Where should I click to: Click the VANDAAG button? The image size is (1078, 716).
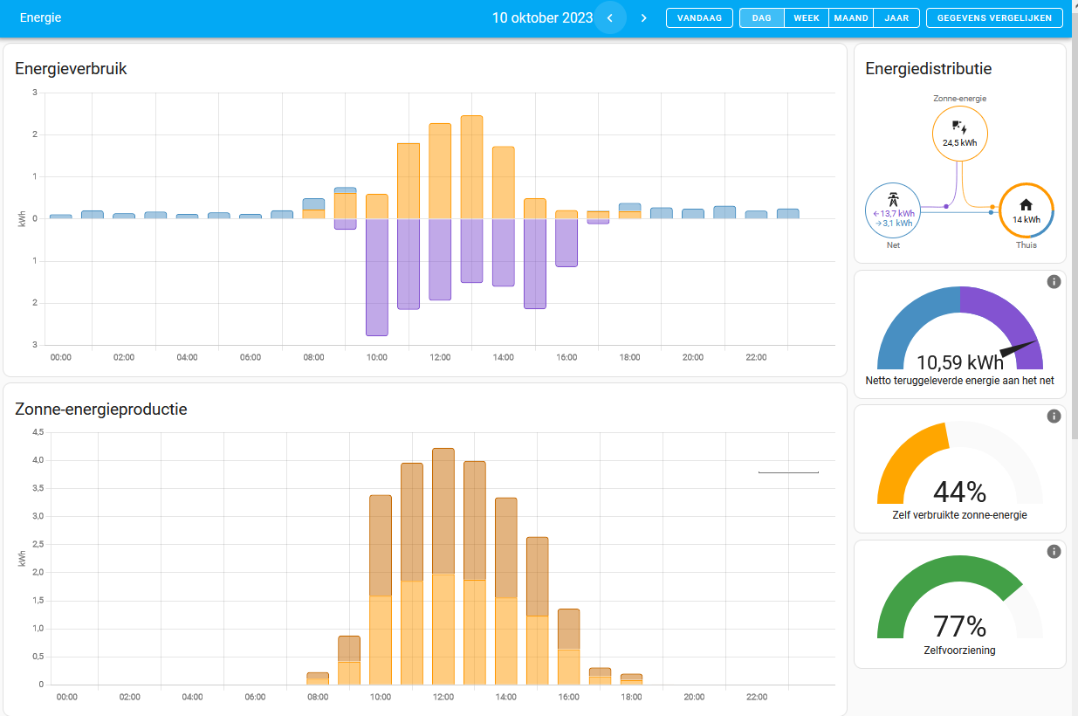pyautogui.click(x=699, y=18)
